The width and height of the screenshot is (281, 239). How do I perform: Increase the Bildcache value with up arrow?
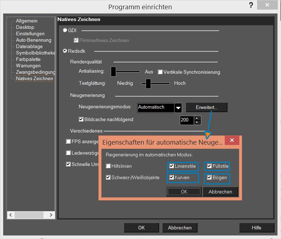coord(197,118)
